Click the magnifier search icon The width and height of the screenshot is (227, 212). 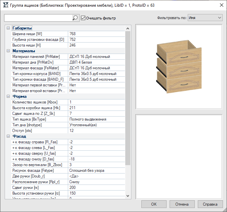pos(75,18)
